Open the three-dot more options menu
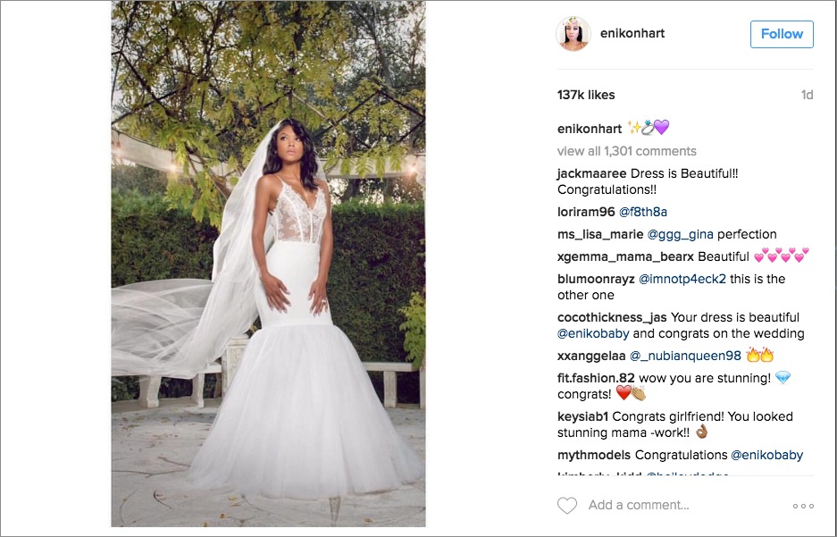This screenshot has height=537, width=837. pos(803,506)
